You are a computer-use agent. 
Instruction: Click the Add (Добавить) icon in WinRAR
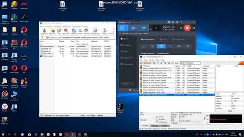coord(44,31)
